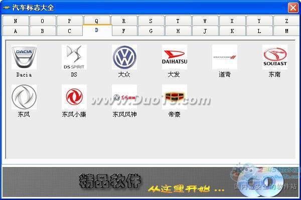301x200 pixels.
Task: Switch to the T tab
Action: [178, 20]
